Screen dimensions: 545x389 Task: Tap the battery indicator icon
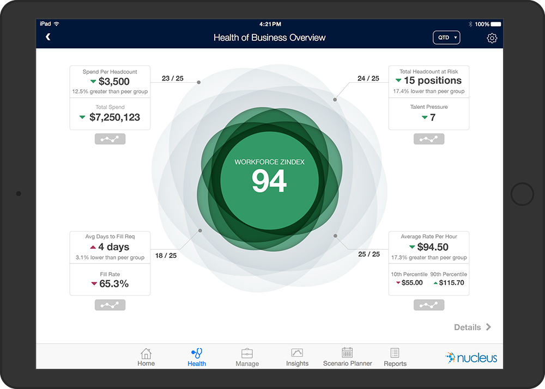495,24
